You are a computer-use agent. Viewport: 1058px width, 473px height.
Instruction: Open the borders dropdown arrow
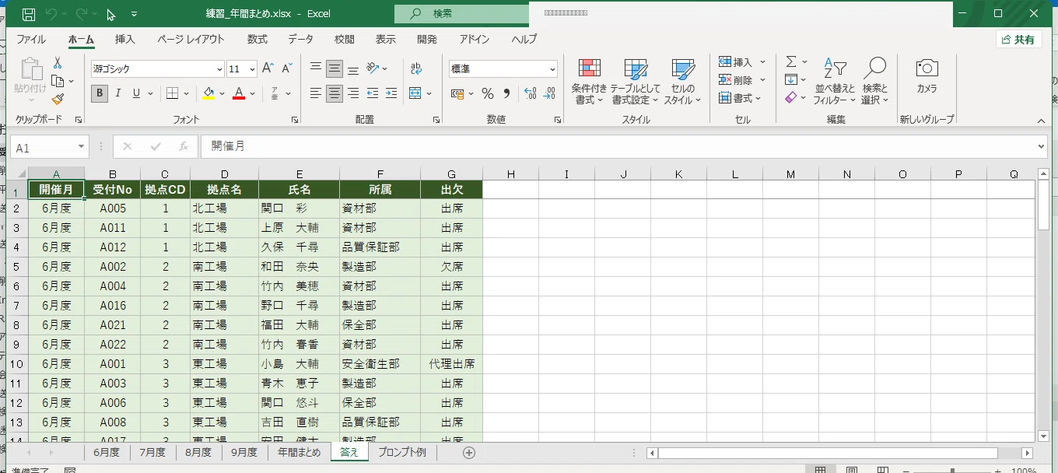pyautogui.click(x=187, y=93)
